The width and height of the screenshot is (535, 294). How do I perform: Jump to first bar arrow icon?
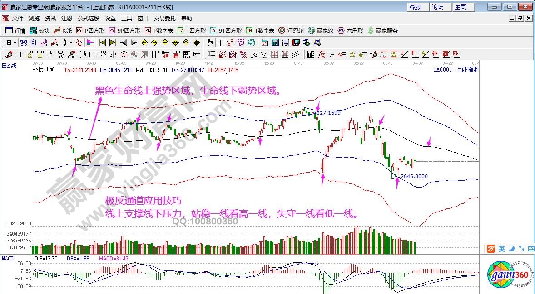pos(102,43)
